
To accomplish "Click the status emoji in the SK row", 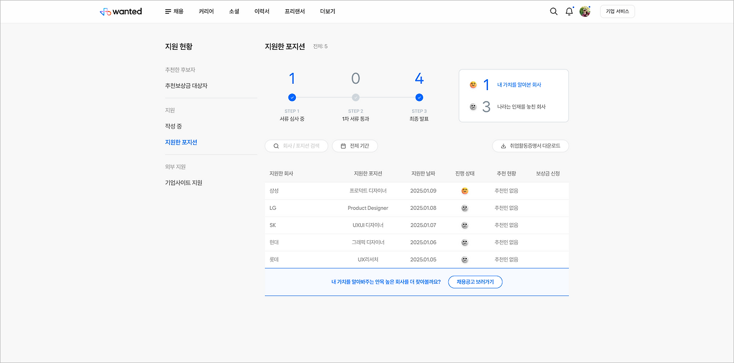I will coord(464,225).
